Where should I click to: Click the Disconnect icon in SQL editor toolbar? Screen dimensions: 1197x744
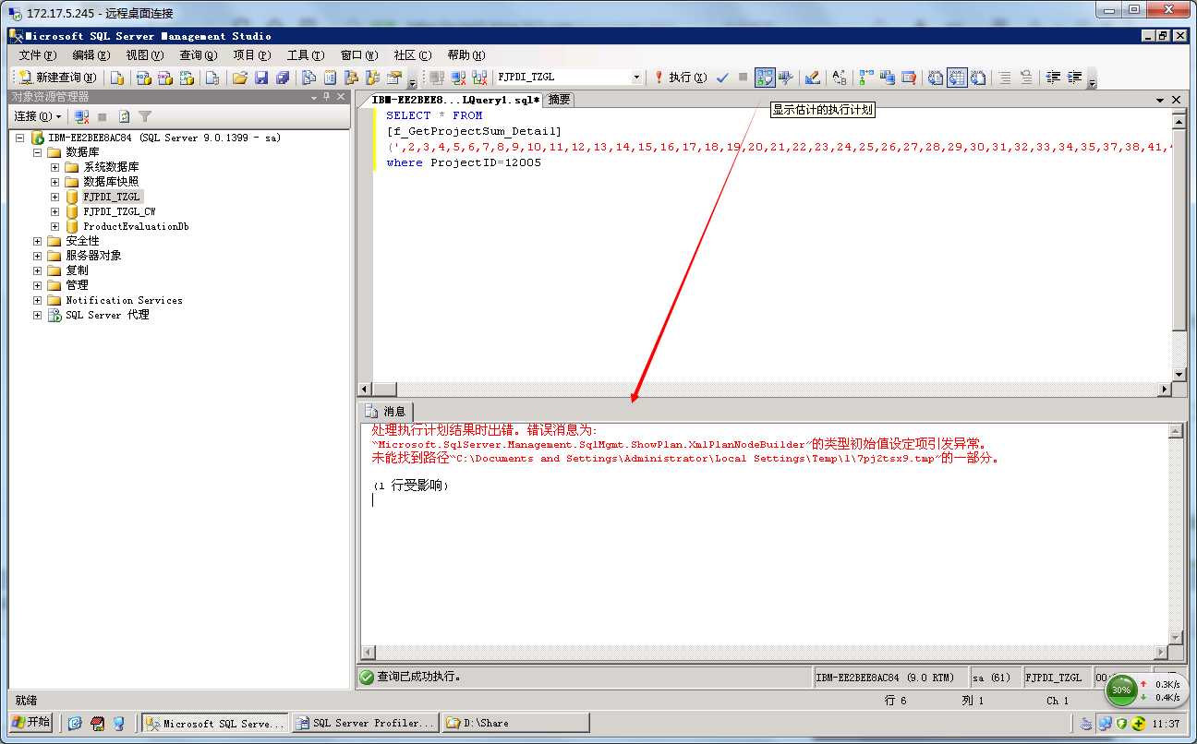pos(458,78)
